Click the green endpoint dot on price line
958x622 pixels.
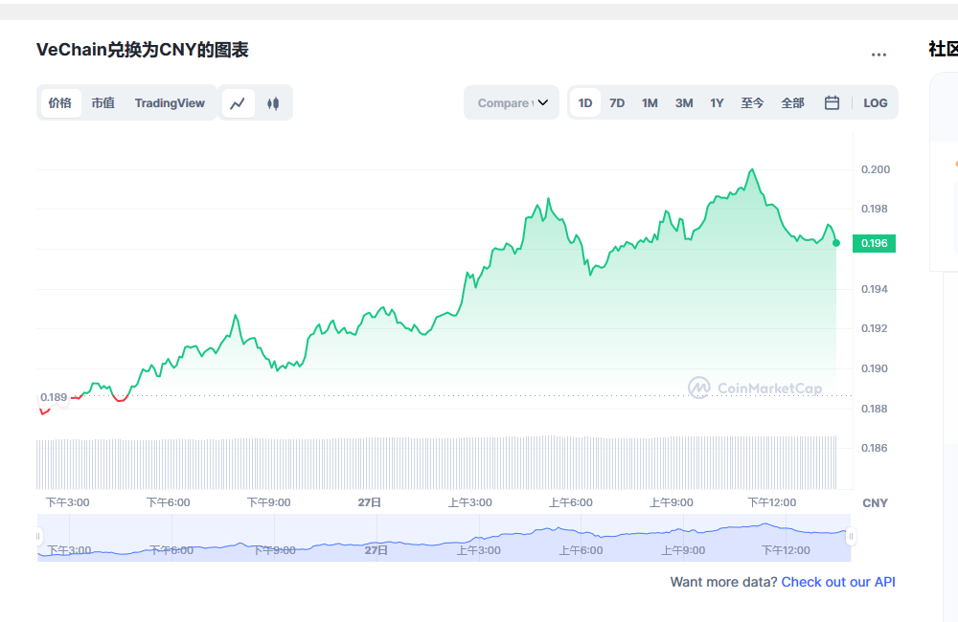pos(835,243)
